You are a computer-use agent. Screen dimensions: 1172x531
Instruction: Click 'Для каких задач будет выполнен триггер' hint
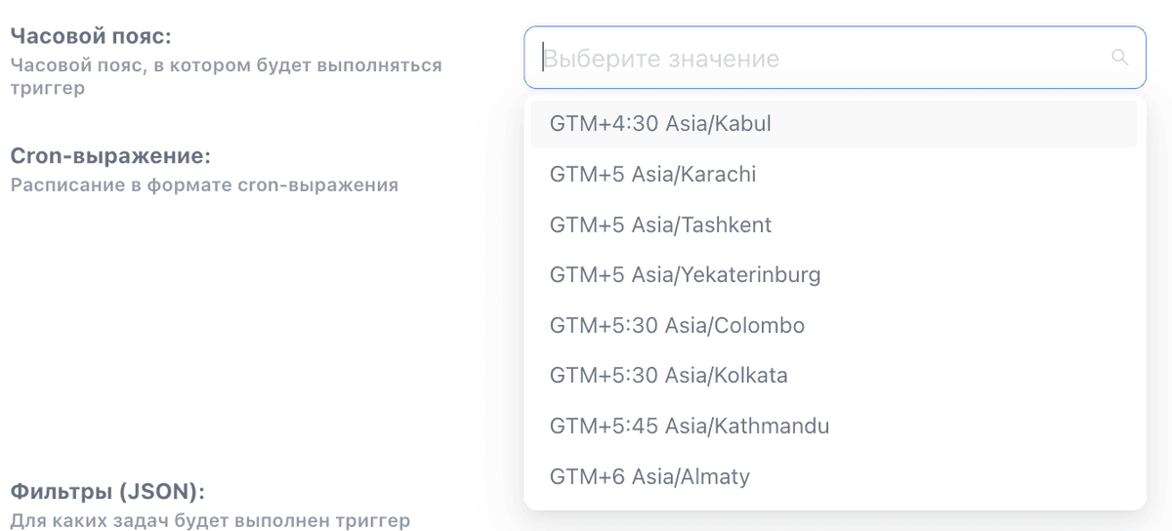[210, 520]
